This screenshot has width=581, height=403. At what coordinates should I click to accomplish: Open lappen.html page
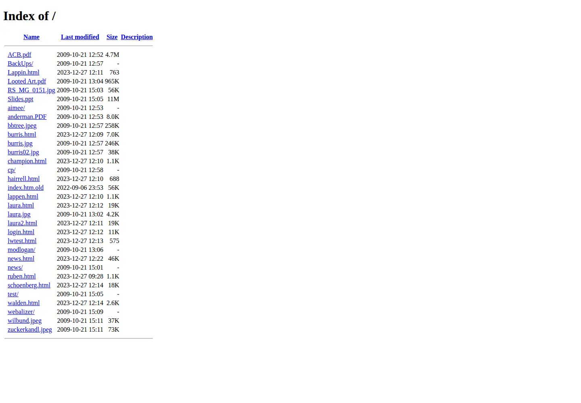(23, 197)
